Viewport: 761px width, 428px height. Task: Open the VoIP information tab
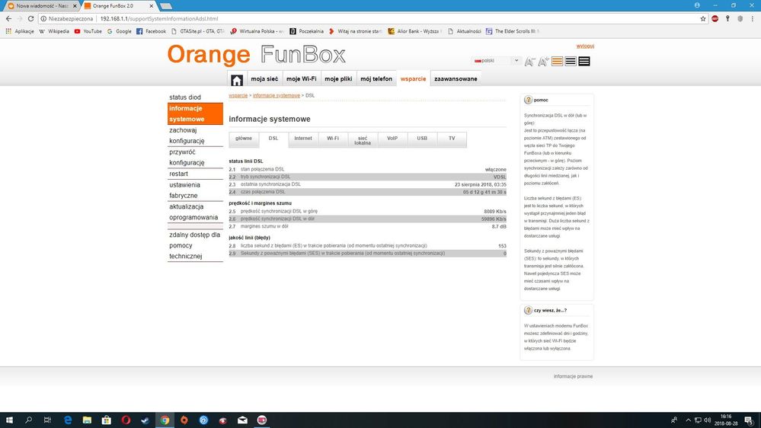(392, 139)
